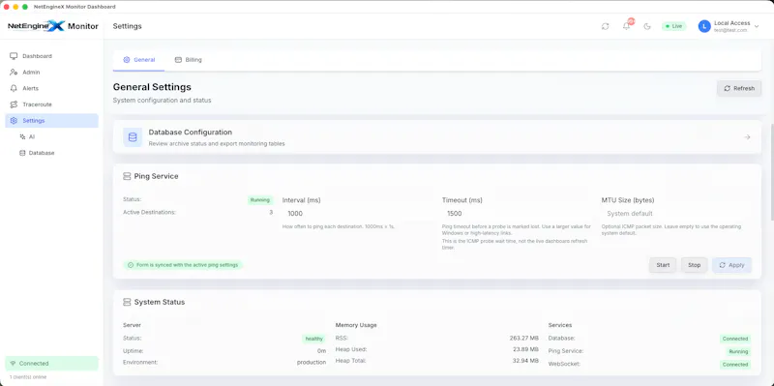Click the Refresh button in General Settings

click(739, 88)
